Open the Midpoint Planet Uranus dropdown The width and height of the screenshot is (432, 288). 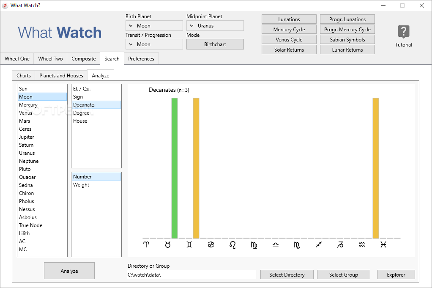tap(215, 26)
